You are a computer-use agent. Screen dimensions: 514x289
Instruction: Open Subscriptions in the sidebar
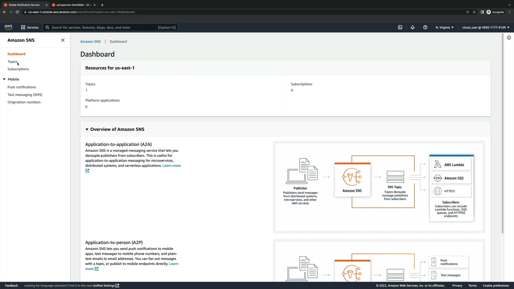(x=18, y=69)
